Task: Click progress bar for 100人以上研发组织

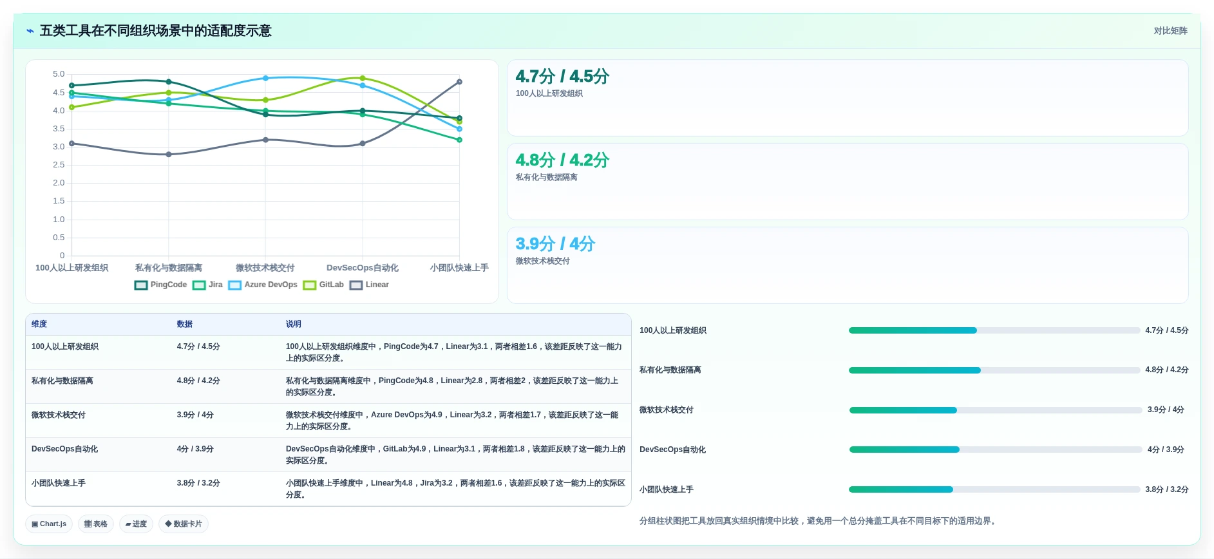Action: tap(994, 330)
